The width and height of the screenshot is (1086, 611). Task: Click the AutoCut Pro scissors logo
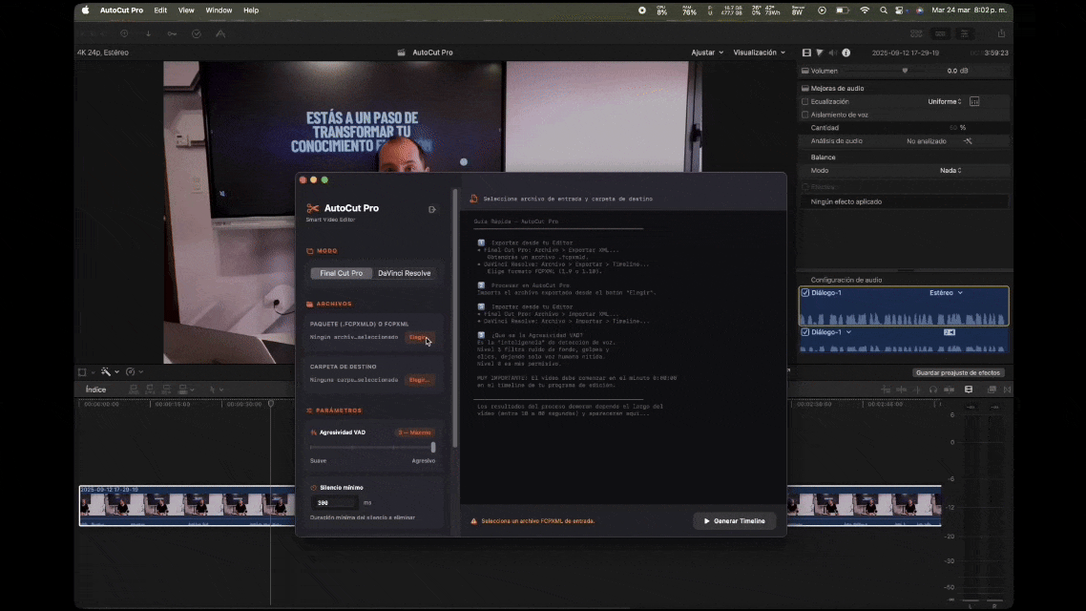pos(312,208)
